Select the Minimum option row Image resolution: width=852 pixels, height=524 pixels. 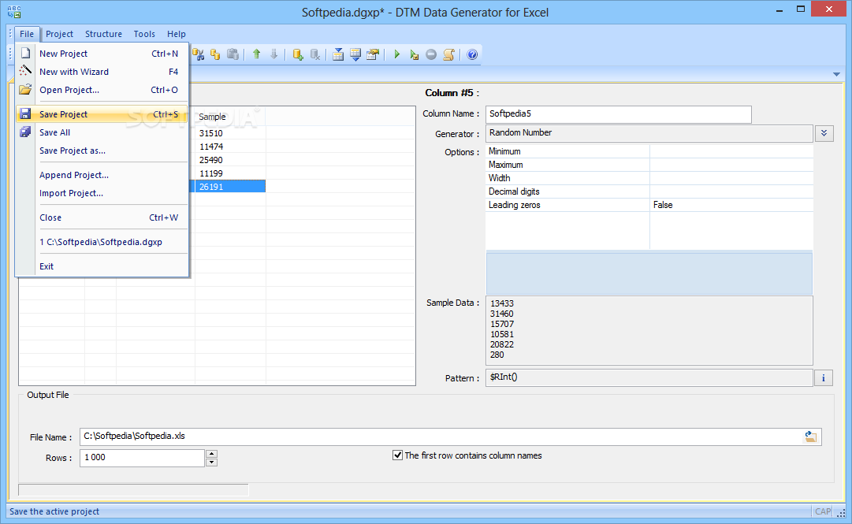pos(649,151)
